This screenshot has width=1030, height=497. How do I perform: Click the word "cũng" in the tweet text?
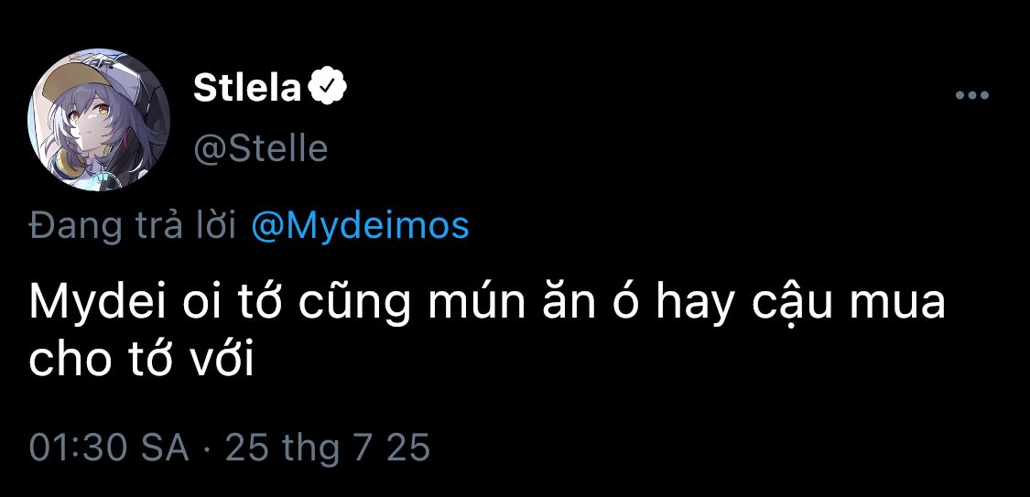378,303
